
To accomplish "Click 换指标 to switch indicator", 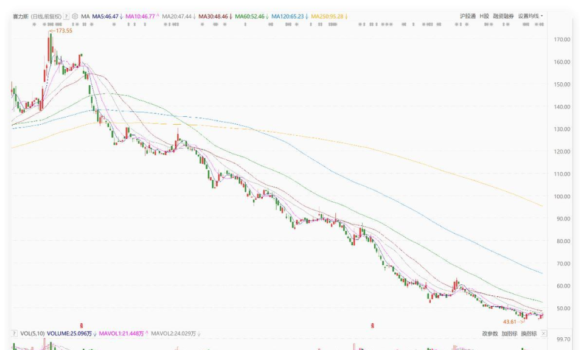I will [529, 334].
